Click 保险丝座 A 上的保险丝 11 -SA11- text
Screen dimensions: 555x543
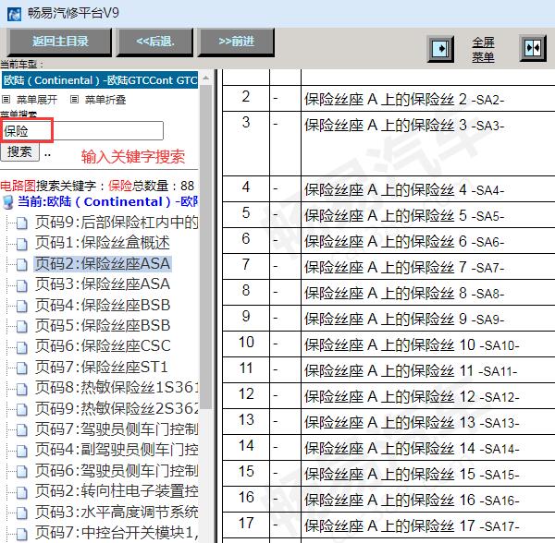click(411, 371)
